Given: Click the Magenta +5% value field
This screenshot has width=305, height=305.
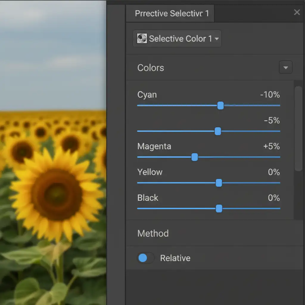Looking at the screenshot, I should pyautogui.click(x=271, y=146).
